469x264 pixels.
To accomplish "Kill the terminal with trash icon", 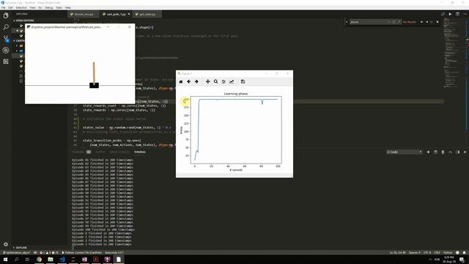I will [443, 152].
